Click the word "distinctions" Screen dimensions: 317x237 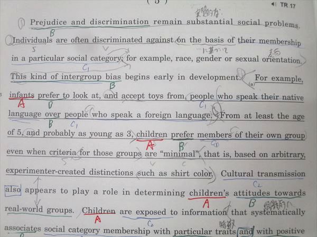click(x=111, y=173)
